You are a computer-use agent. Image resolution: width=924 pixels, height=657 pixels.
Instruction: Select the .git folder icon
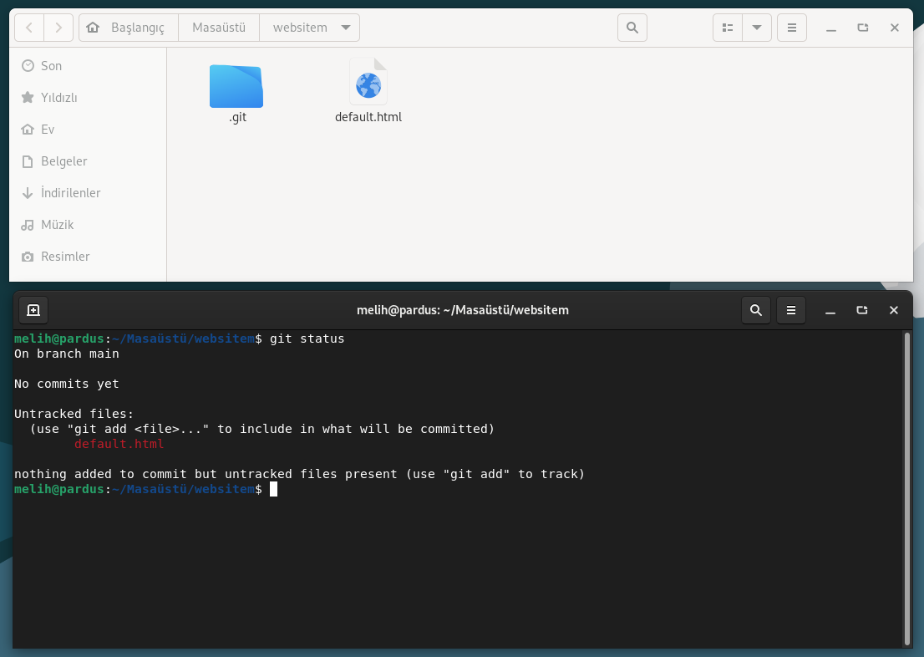click(x=236, y=86)
